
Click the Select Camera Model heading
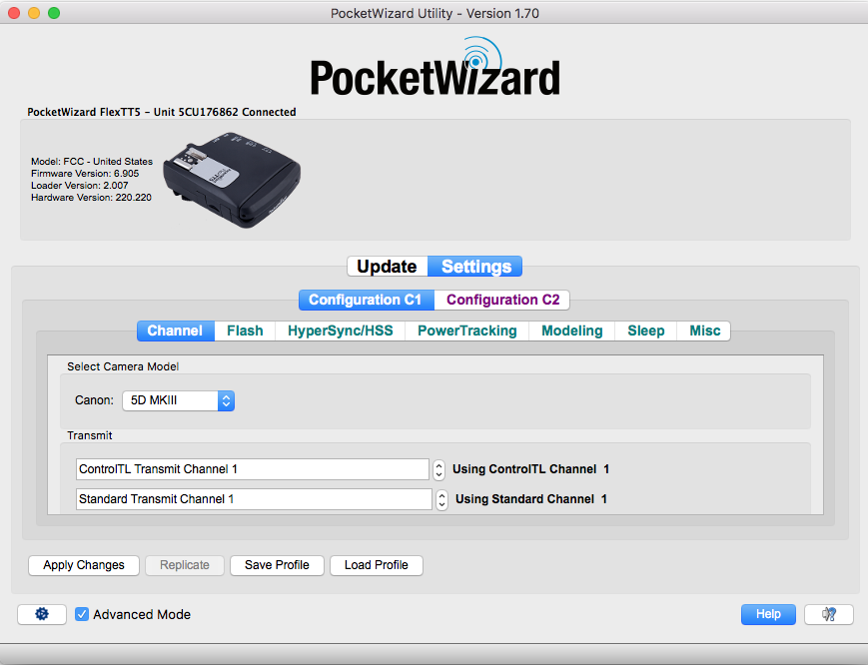tap(123, 366)
